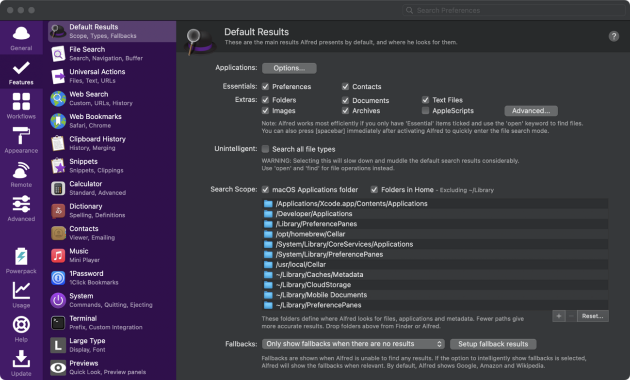The height and width of the screenshot is (380, 630).
Task: Select the Appearance paint roller icon
Action: (21, 136)
